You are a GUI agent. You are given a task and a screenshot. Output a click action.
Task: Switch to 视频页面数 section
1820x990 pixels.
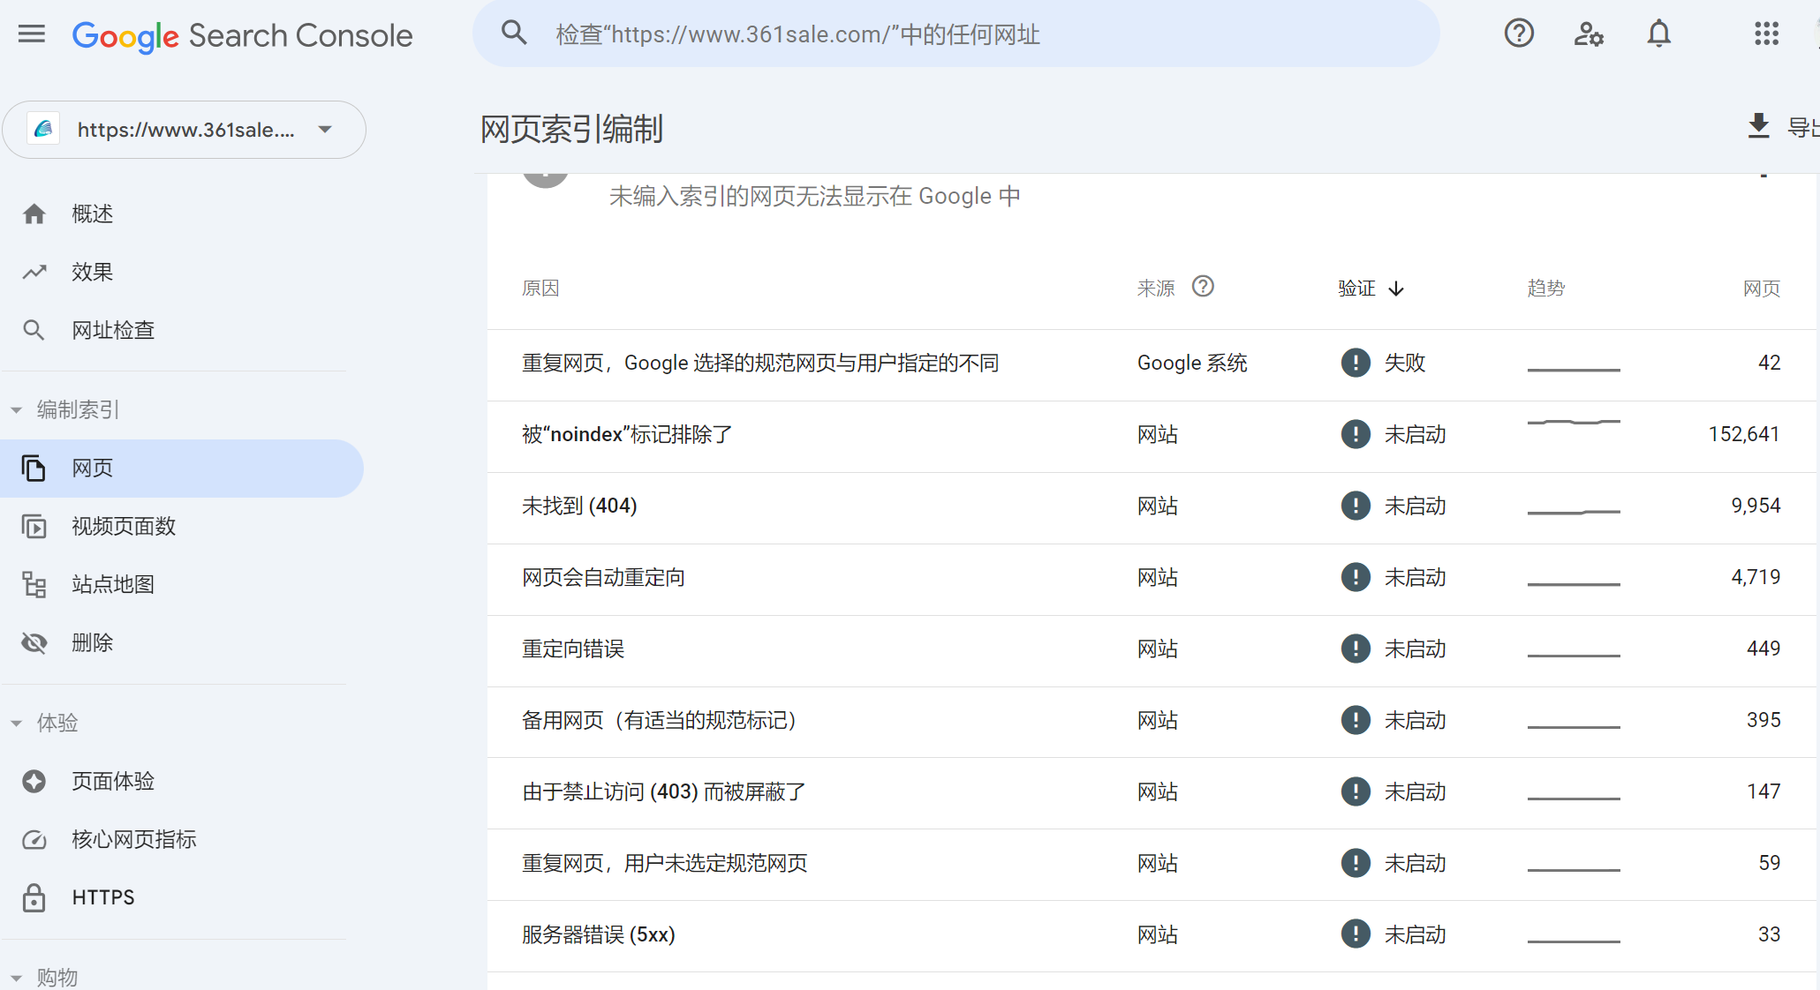click(124, 526)
